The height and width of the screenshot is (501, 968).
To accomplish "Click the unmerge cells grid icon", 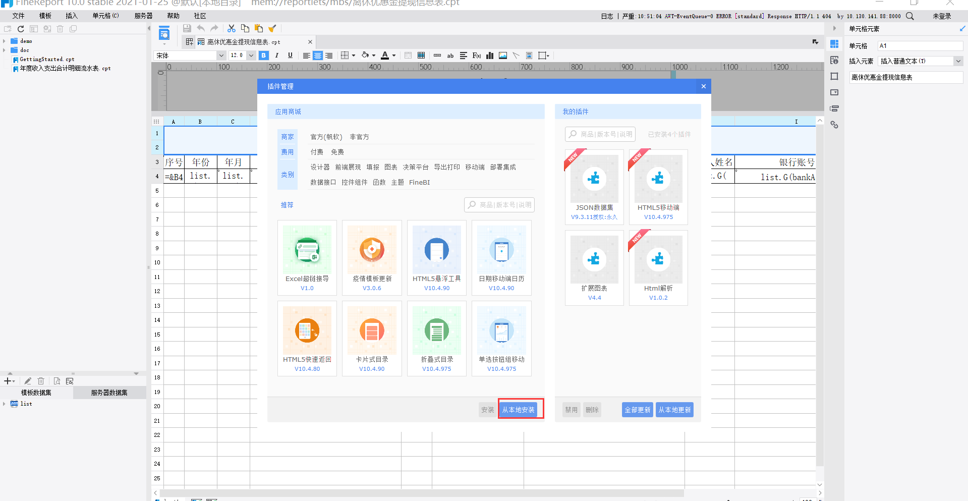I will 421,55.
